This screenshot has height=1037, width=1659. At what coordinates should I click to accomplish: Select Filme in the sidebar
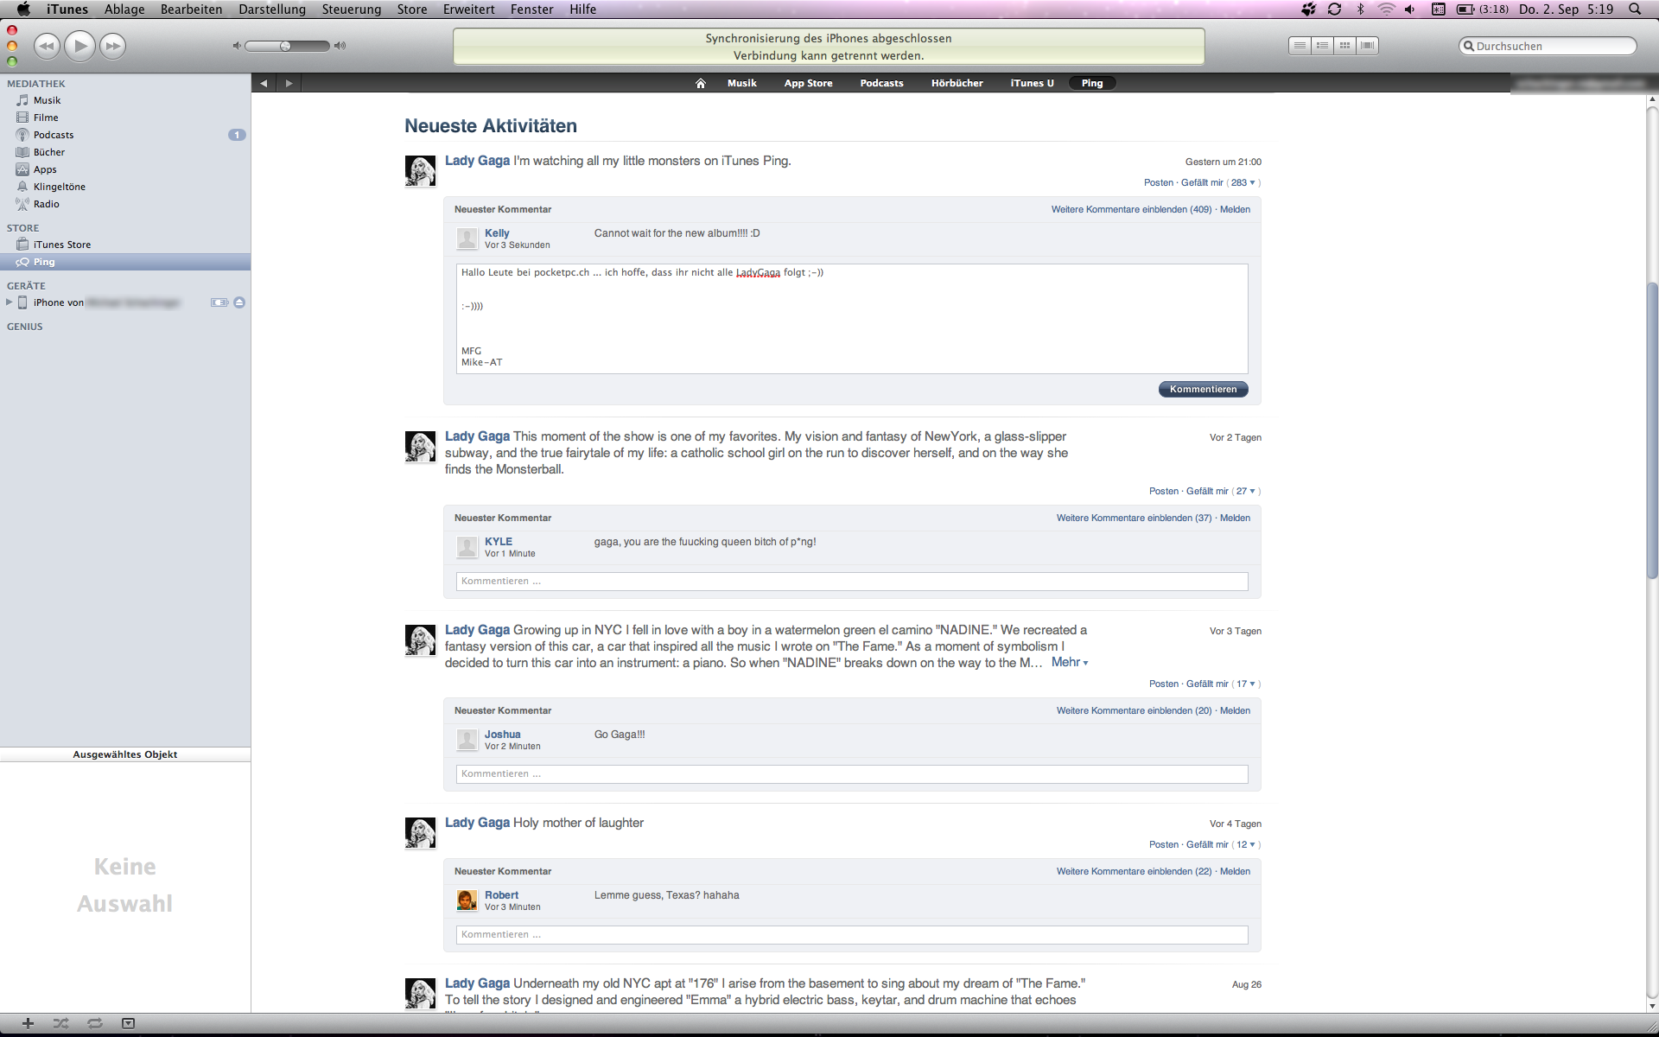point(125,118)
